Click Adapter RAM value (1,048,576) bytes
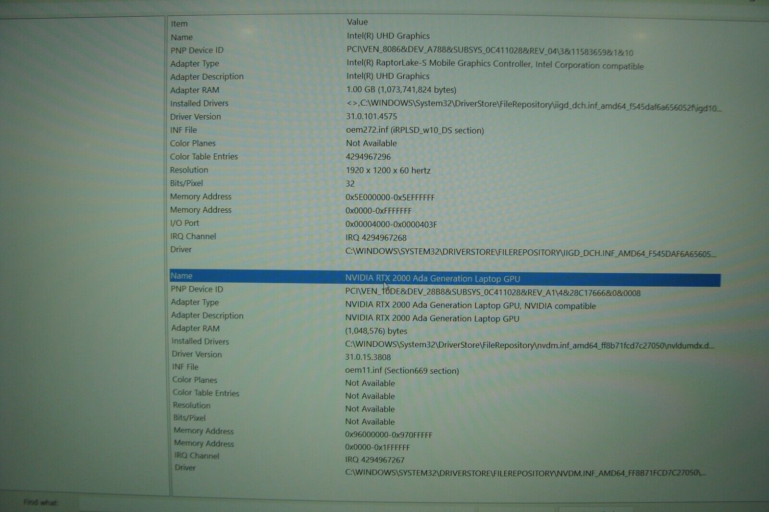The width and height of the screenshot is (769, 512). (x=376, y=331)
